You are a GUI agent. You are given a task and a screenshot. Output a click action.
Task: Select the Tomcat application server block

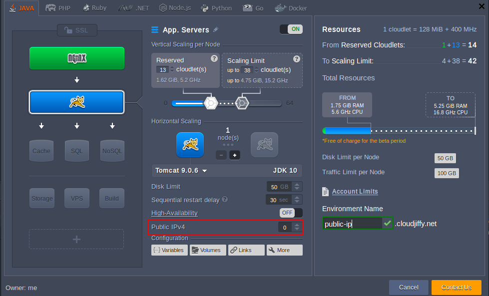tap(77, 102)
